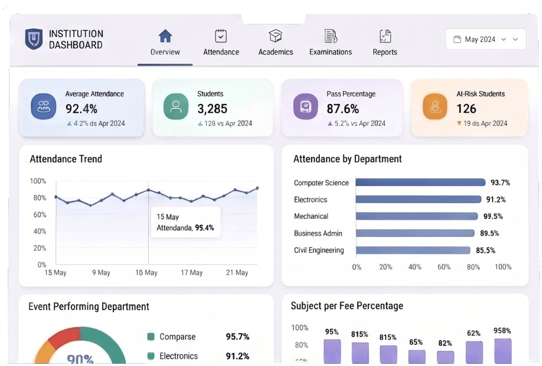Click the 'Attendance Trend' heading
The height and width of the screenshot is (366, 542).
pyautogui.click(x=66, y=159)
